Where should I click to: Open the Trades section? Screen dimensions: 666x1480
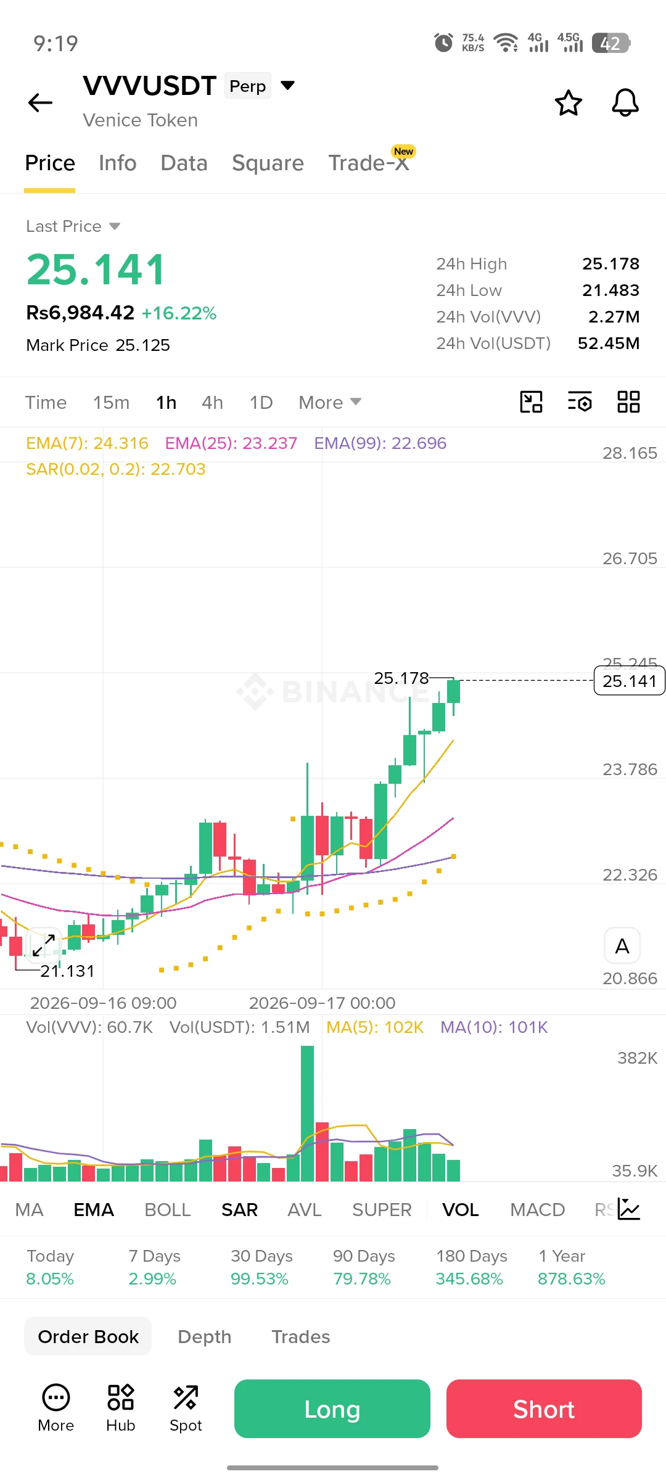click(301, 1336)
